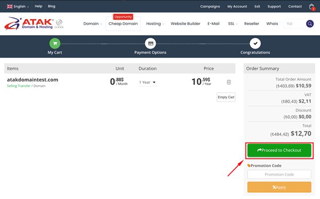The height and width of the screenshot is (199, 320).
Task: Click the Order Summary heading
Action: point(262,69)
